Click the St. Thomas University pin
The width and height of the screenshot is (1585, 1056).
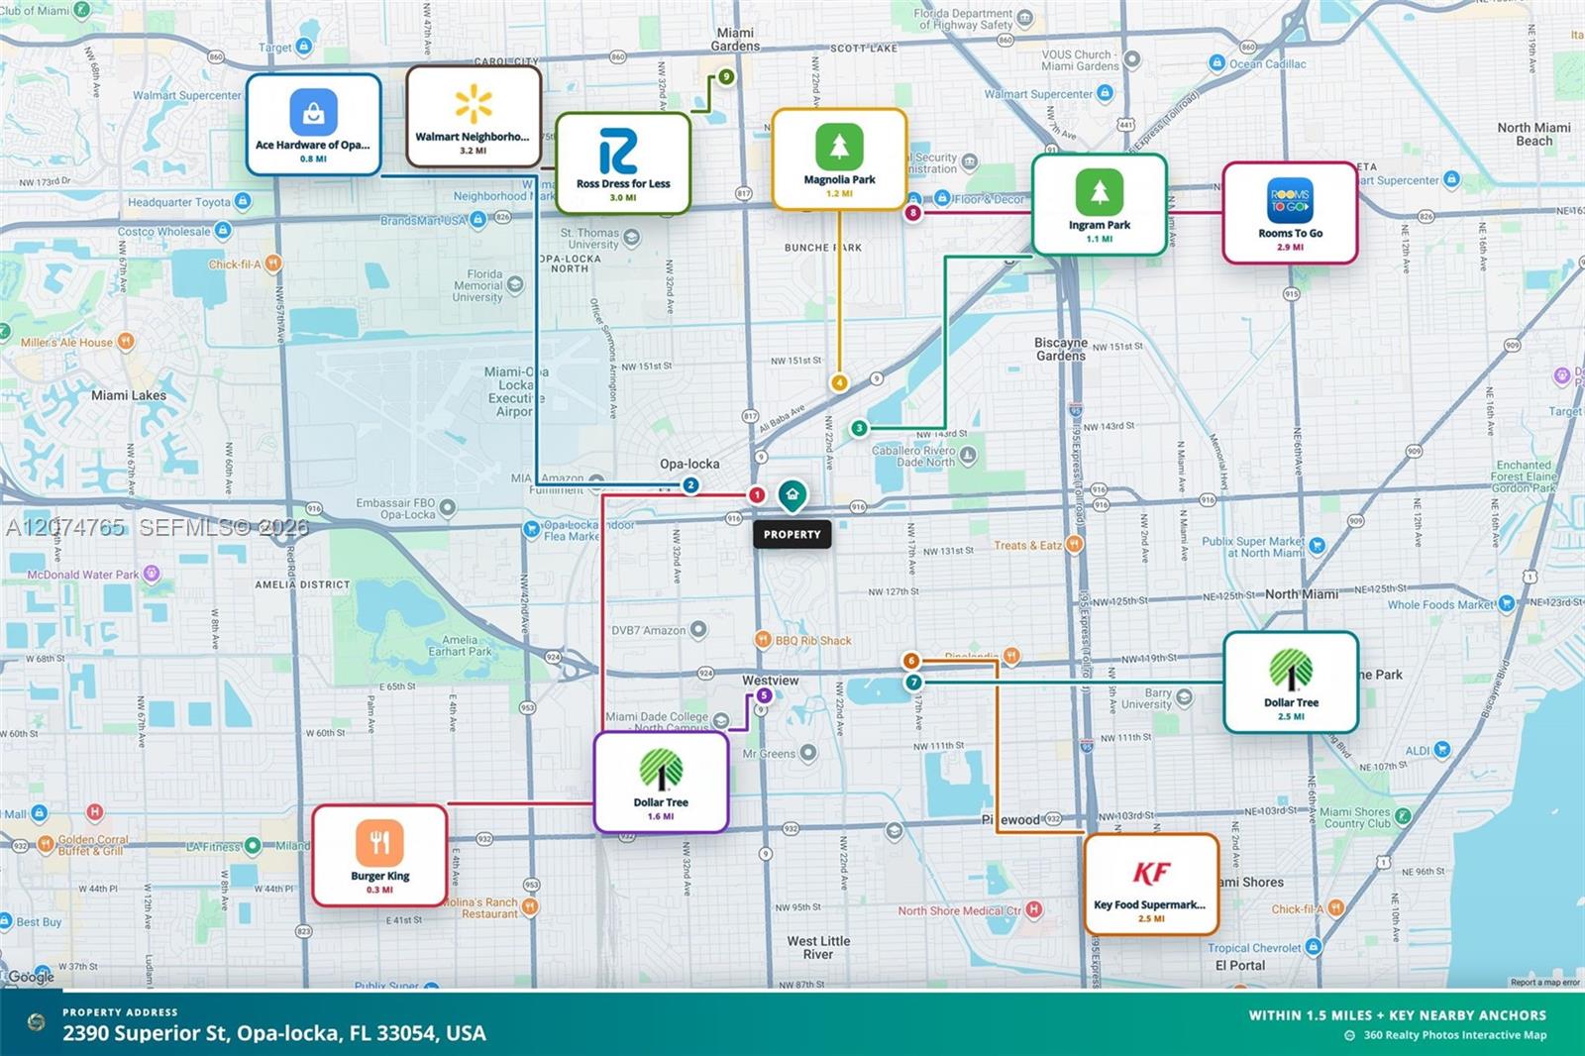[x=631, y=238]
